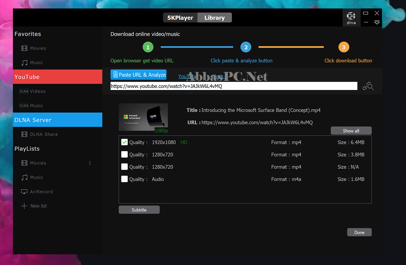The height and width of the screenshot is (265, 406).
Task: Click the green step 1 circle
Action: 148,47
